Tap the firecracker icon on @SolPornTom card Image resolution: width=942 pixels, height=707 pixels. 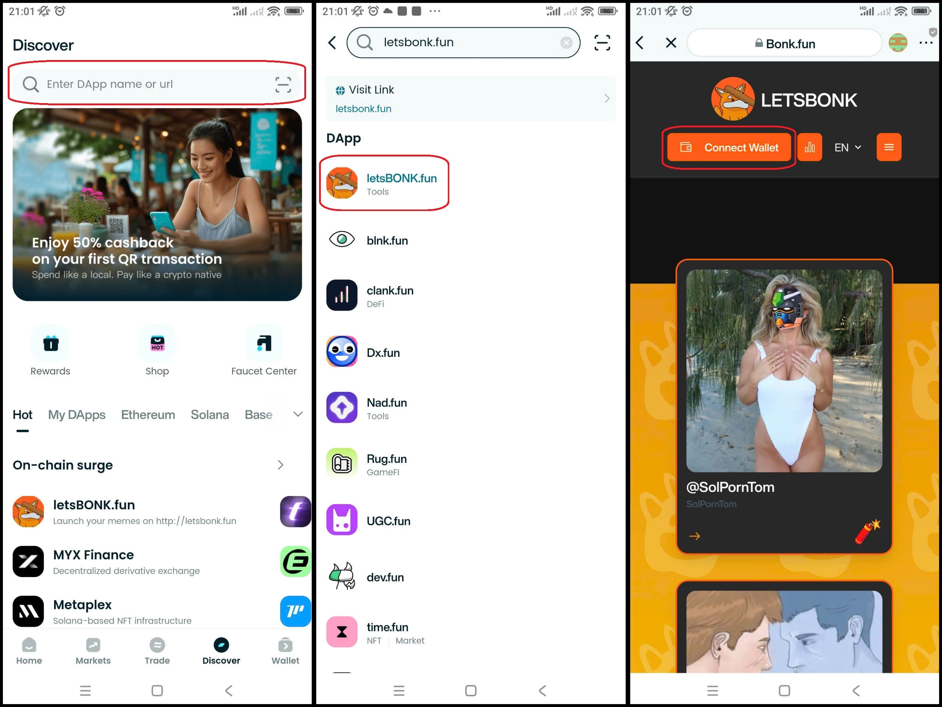(867, 531)
